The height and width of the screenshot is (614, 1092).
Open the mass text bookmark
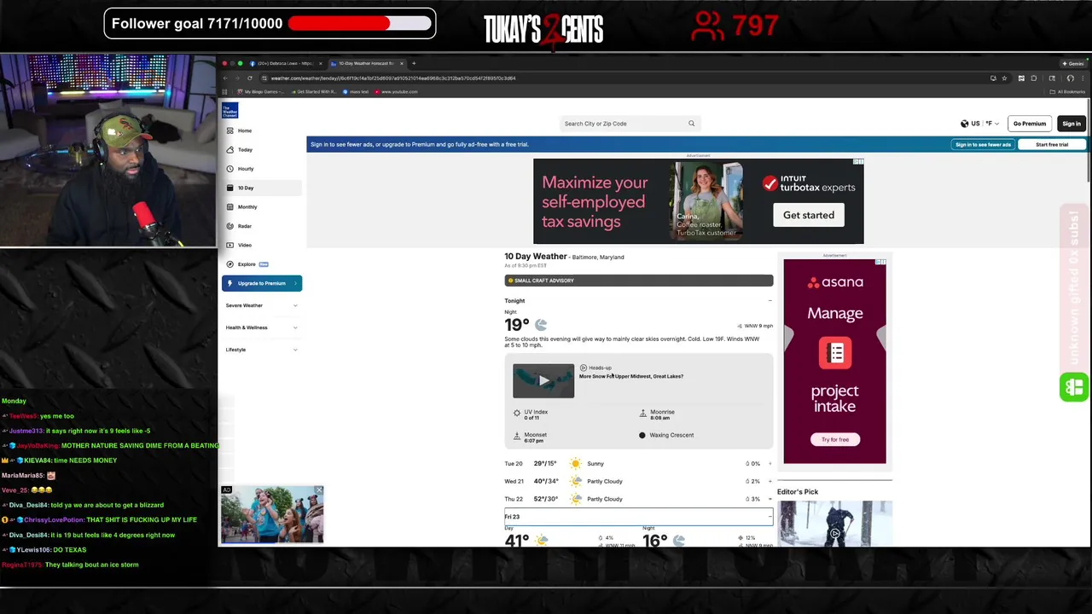click(357, 92)
